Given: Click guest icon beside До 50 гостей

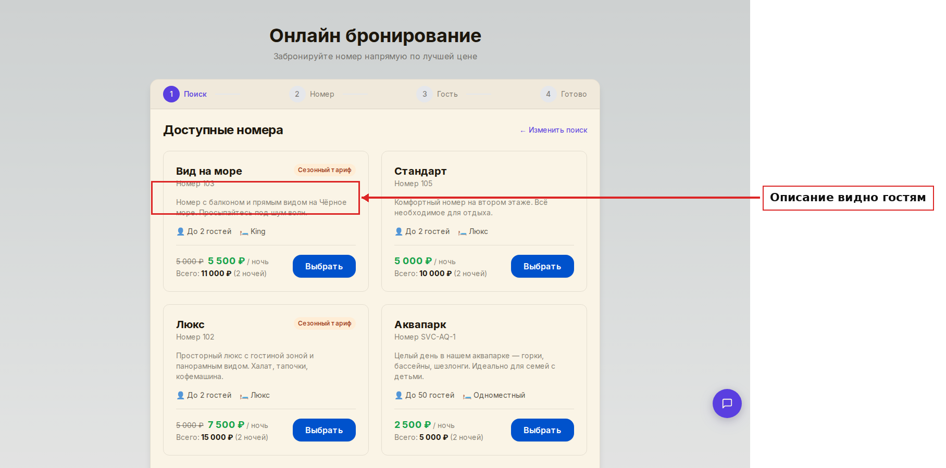Looking at the screenshot, I should (399, 395).
